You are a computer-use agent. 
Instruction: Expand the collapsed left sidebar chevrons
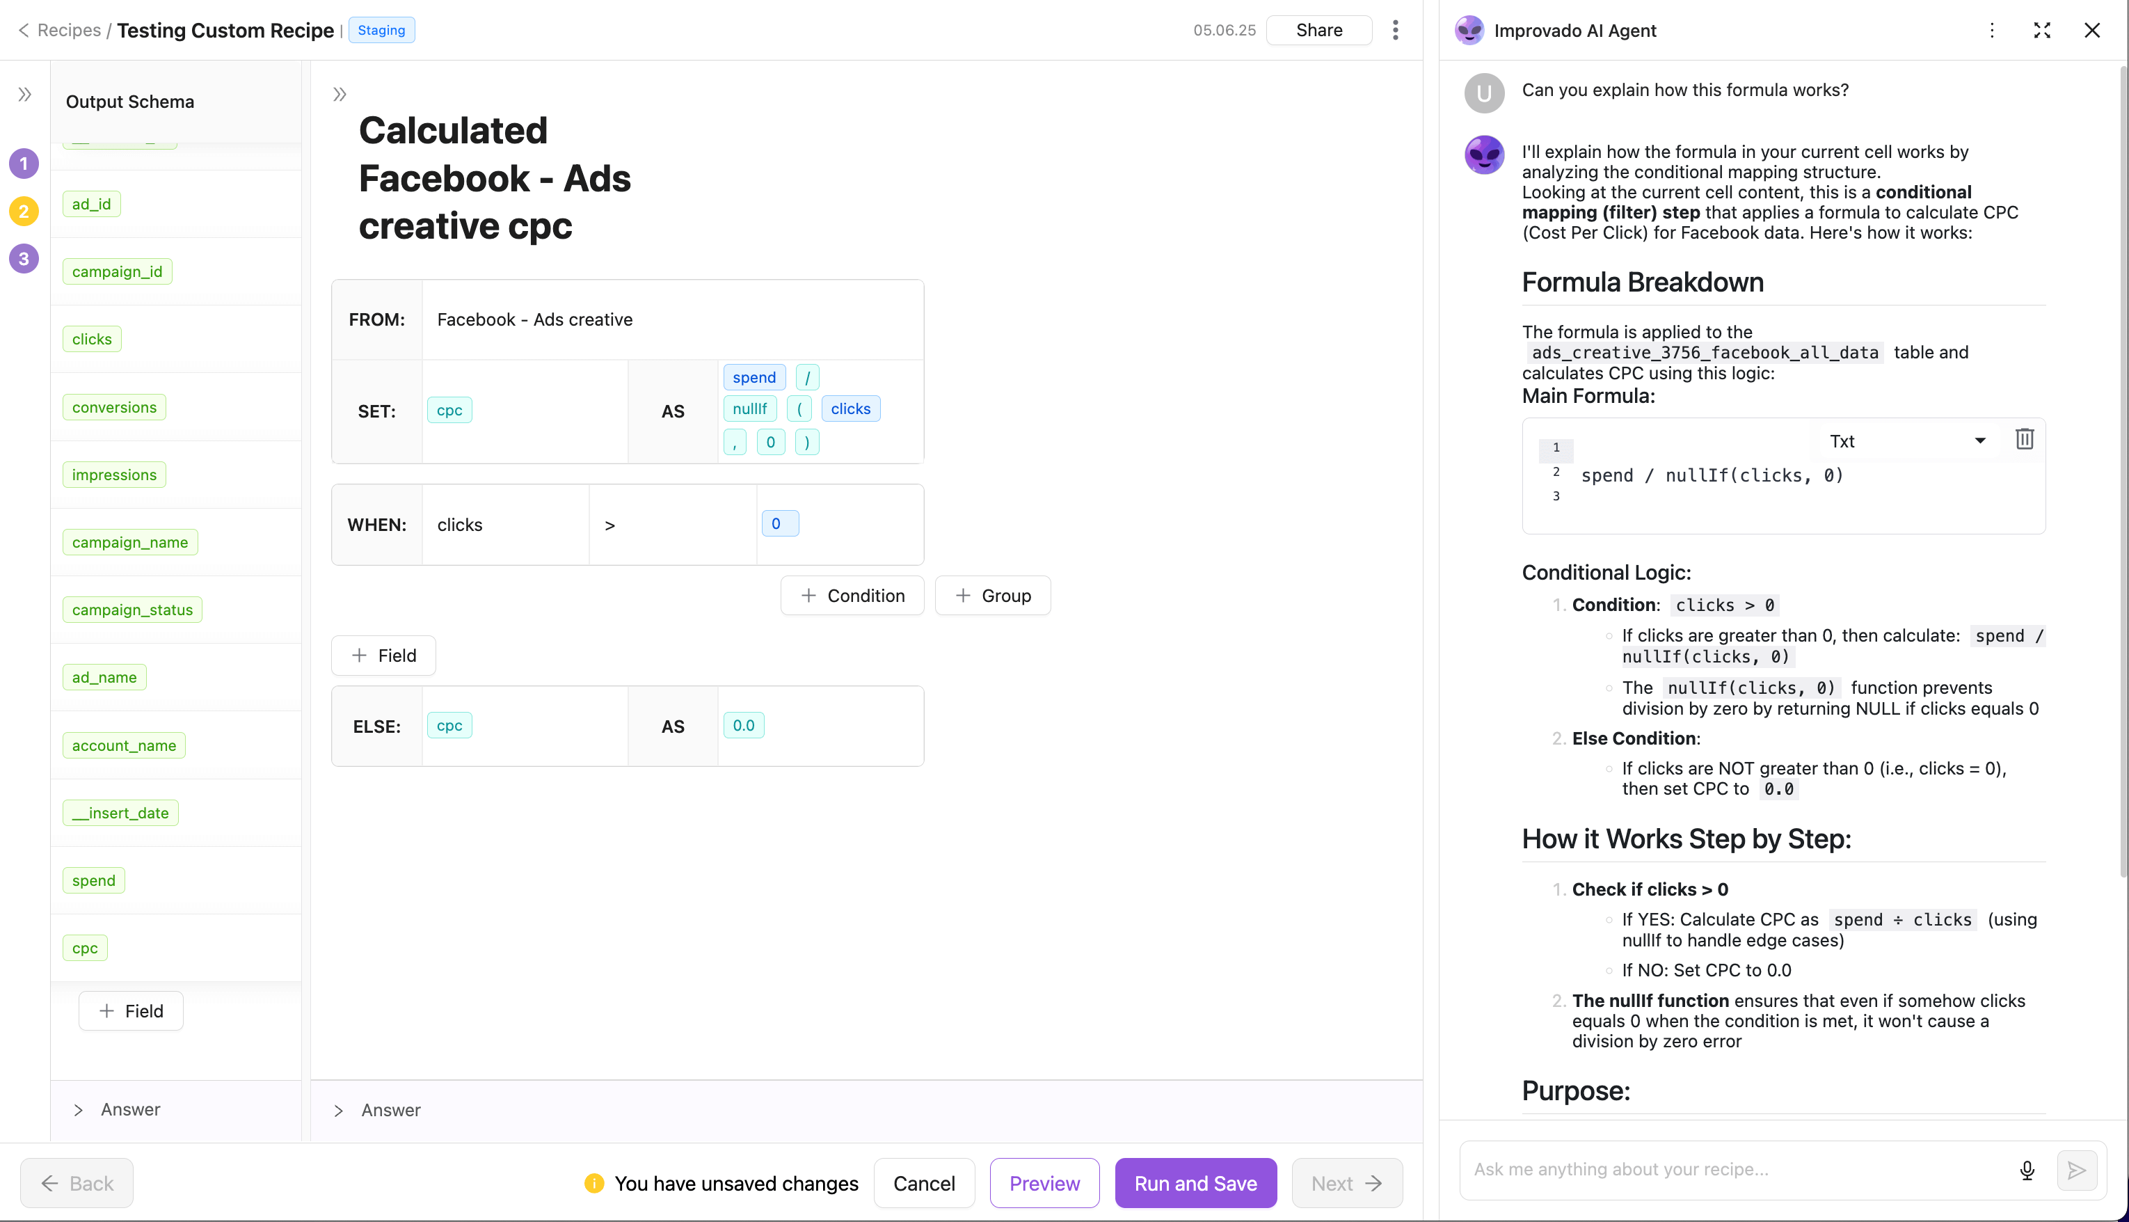click(x=25, y=95)
